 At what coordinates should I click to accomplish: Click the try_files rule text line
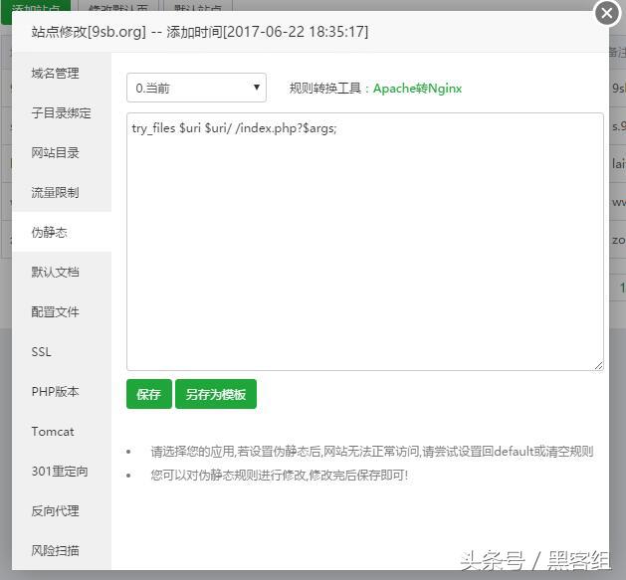pos(234,128)
